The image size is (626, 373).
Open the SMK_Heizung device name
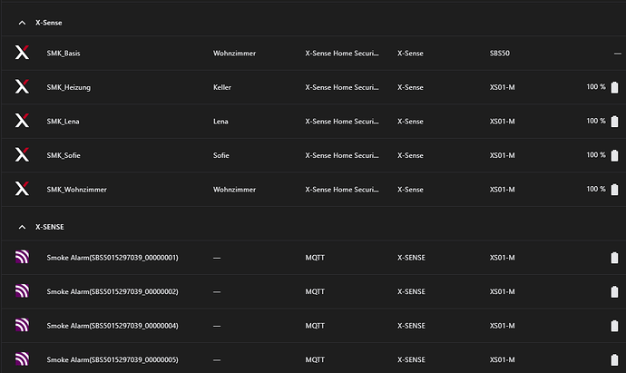69,87
